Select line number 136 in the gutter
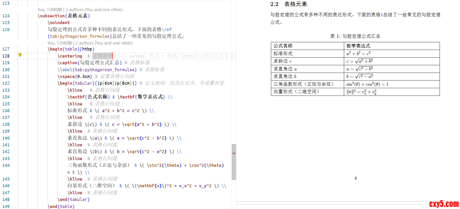 (x=6, y=111)
